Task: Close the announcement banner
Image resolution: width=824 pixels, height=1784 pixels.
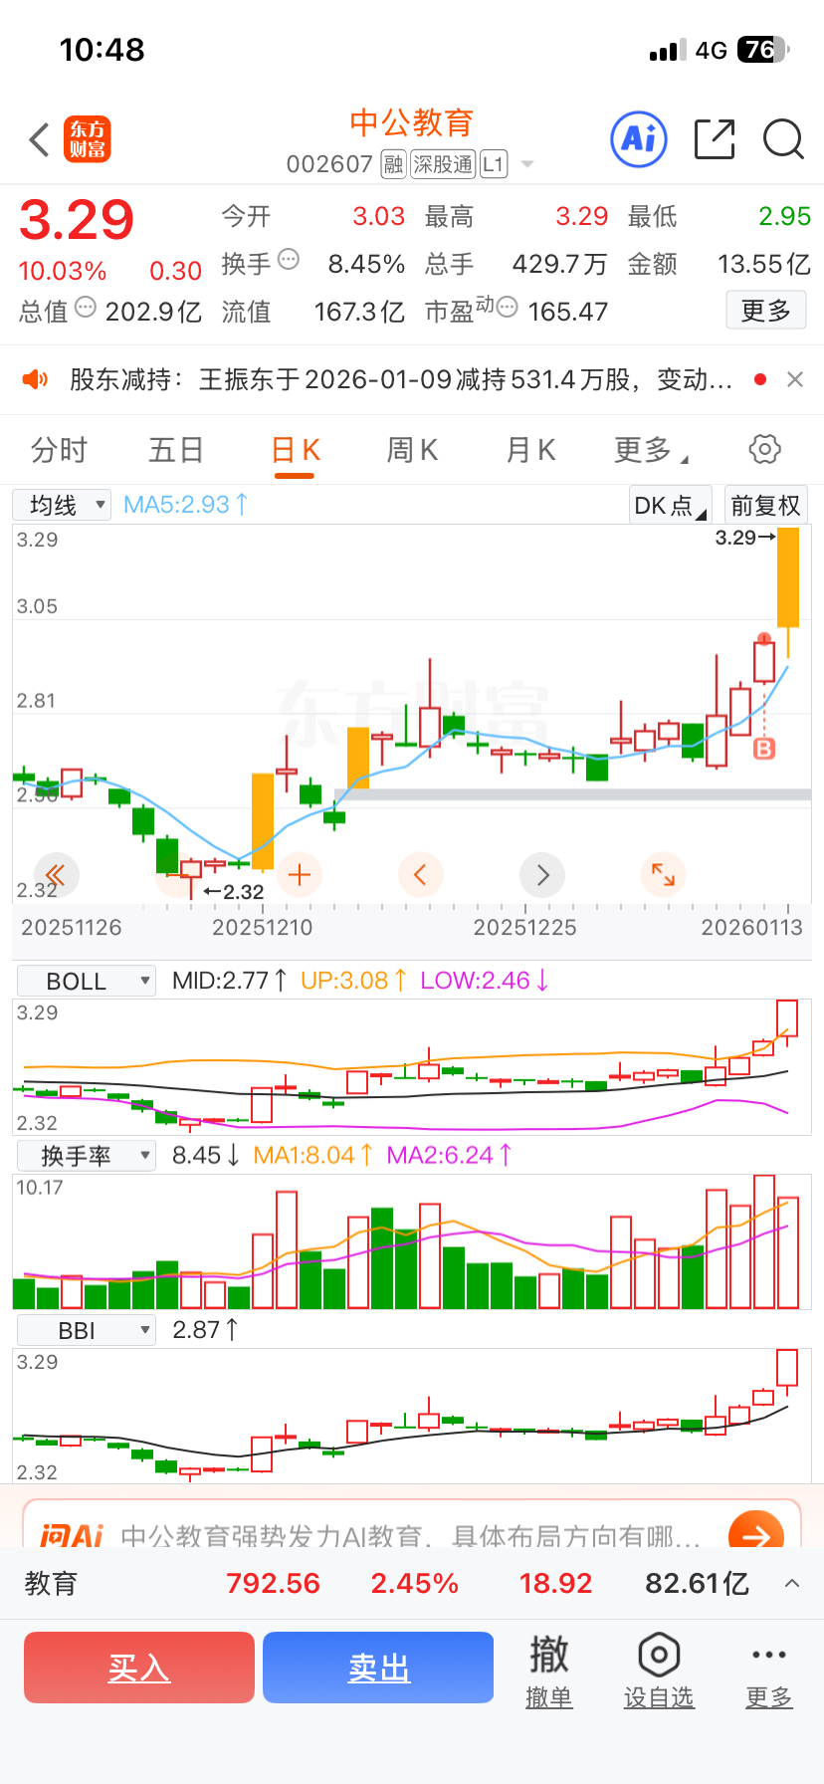Action: pyautogui.click(x=795, y=379)
